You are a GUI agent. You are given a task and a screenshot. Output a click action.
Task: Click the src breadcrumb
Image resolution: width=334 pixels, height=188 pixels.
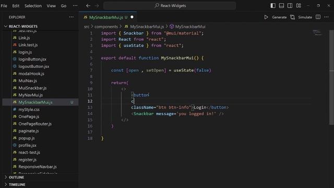(x=87, y=27)
